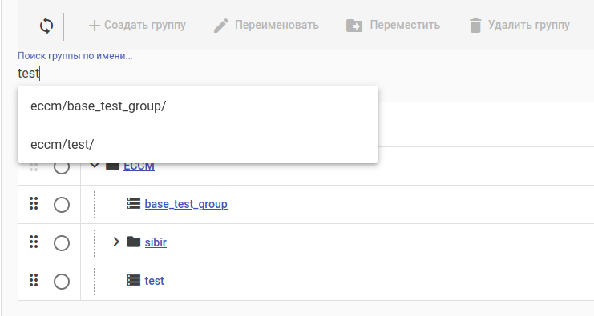Click the drag handle of the sibir row
The height and width of the screenshot is (316, 594).
pyautogui.click(x=34, y=242)
